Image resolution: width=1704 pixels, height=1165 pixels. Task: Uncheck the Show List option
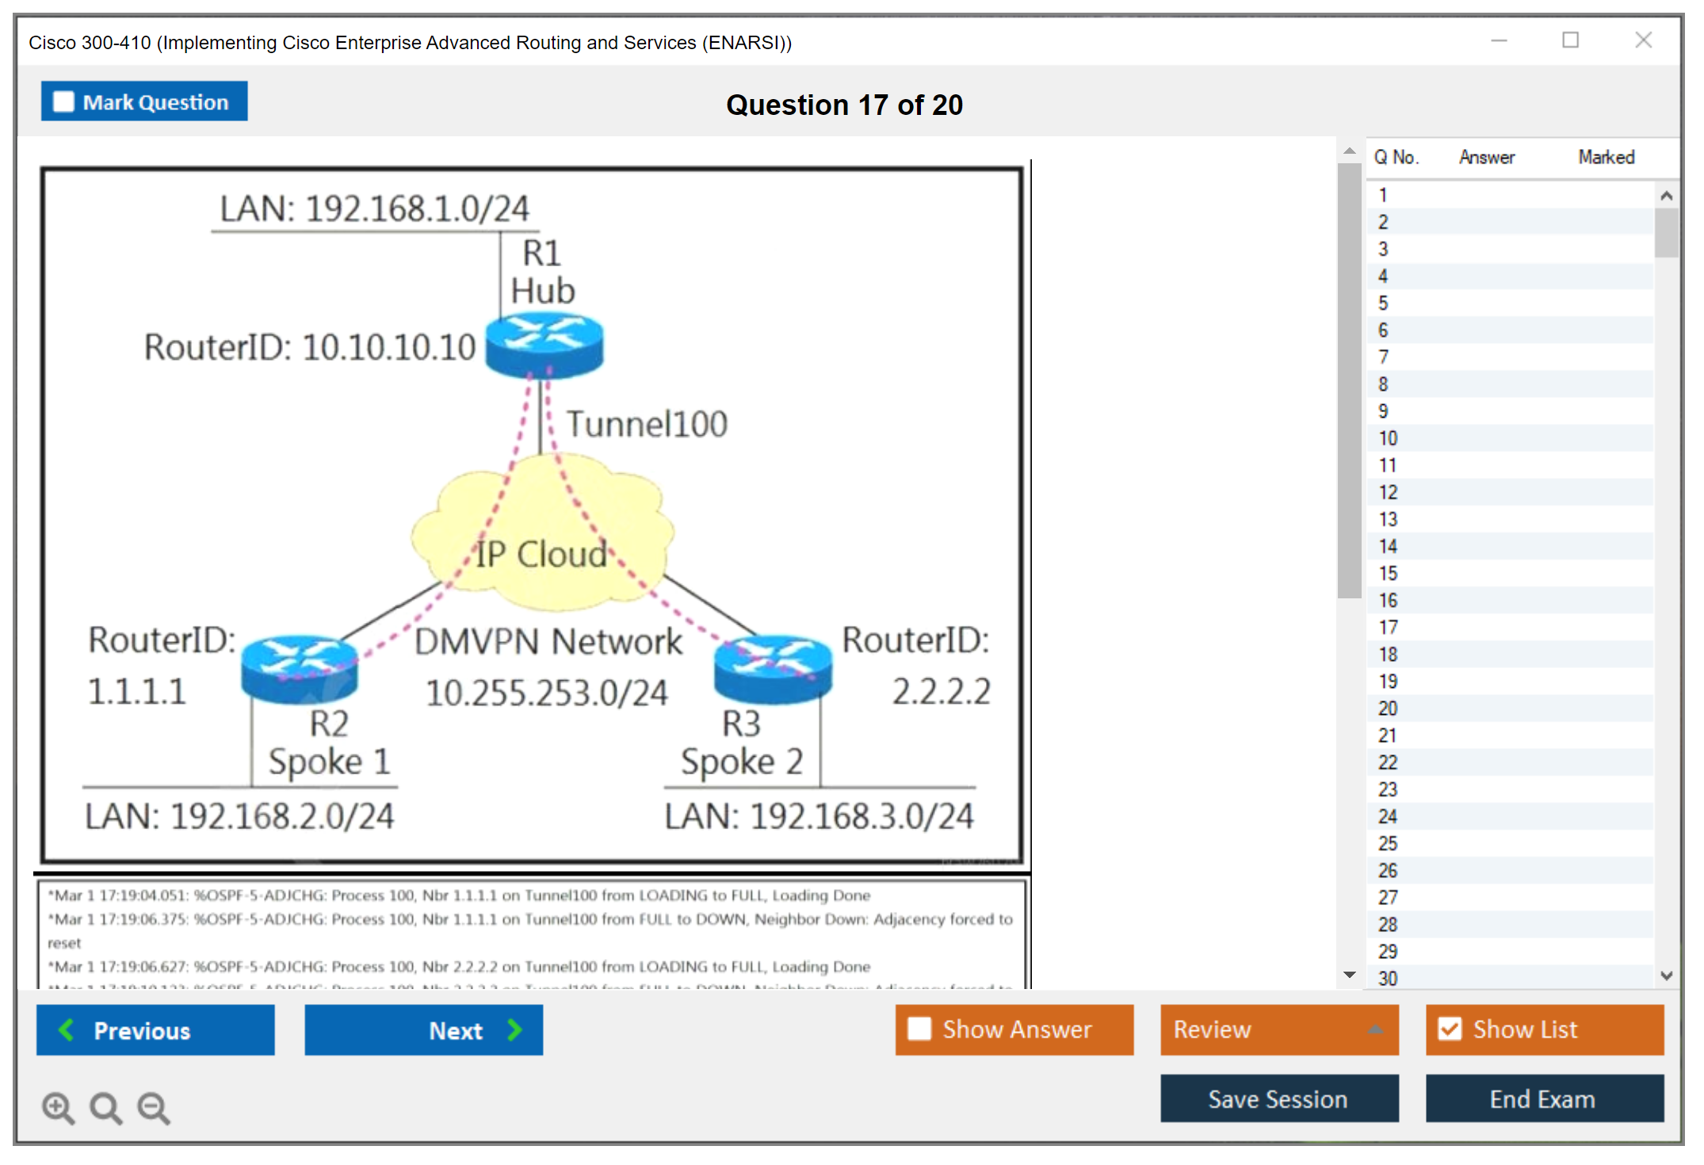point(1450,1029)
